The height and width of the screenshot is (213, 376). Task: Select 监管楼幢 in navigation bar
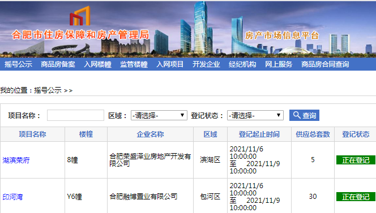pos(134,64)
